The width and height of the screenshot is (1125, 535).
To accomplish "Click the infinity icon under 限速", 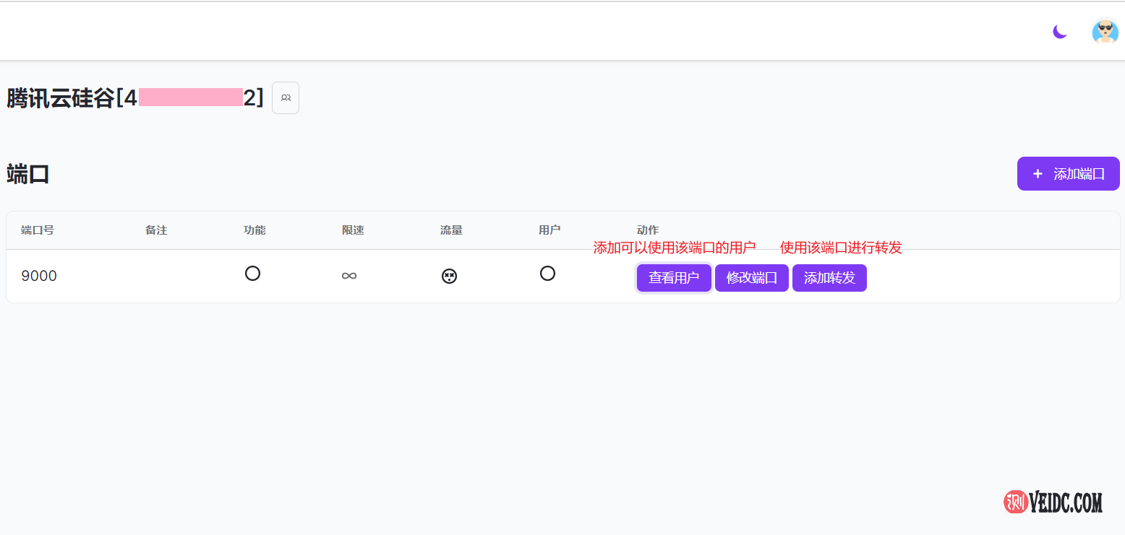I will (x=349, y=276).
